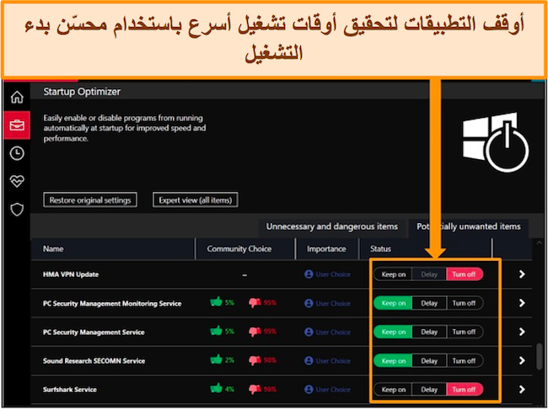548x409 pixels.
Task: Expand details arrow for HMA VPN Update
Action: (x=522, y=274)
